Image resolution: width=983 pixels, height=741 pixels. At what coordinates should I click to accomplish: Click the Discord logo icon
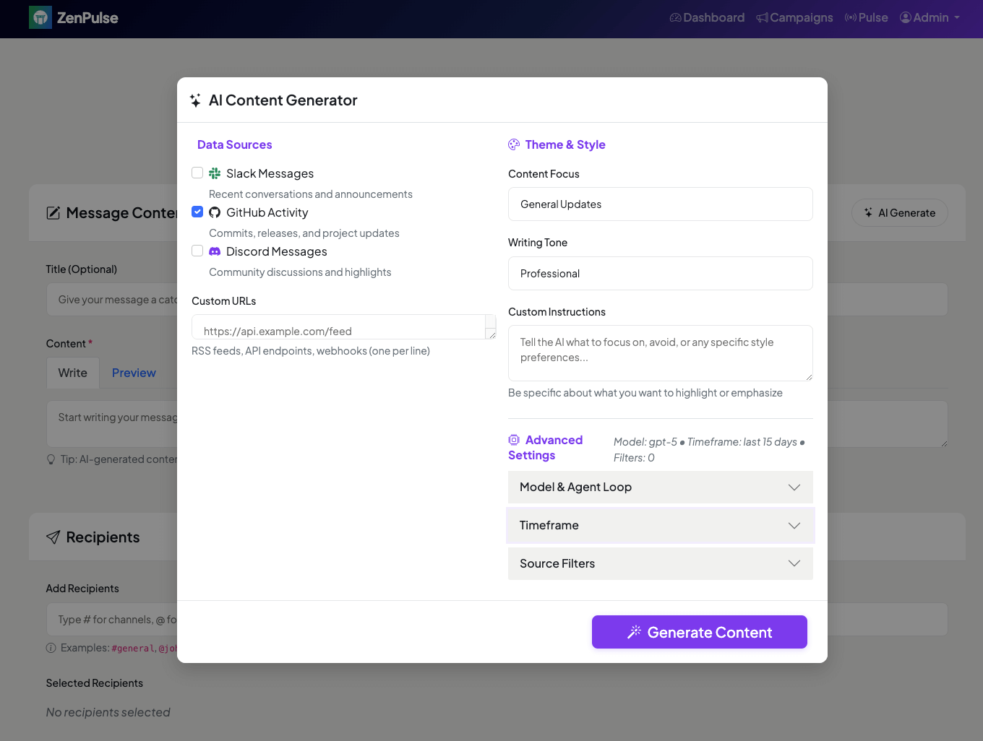pyautogui.click(x=215, y=251)
